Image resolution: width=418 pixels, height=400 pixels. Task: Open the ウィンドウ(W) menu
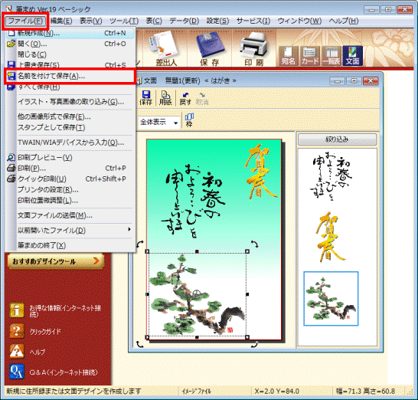pos(299,21)
